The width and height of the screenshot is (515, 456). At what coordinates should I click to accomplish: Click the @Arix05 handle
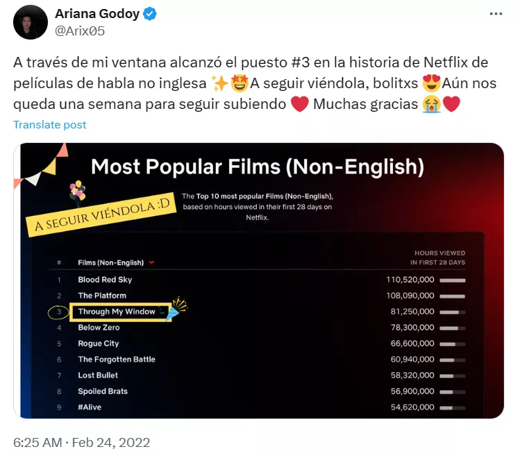pos(80,31)
